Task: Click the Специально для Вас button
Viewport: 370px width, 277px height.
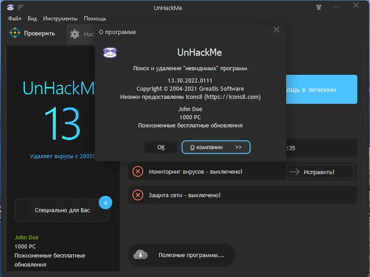Action: tap(62, 210)
